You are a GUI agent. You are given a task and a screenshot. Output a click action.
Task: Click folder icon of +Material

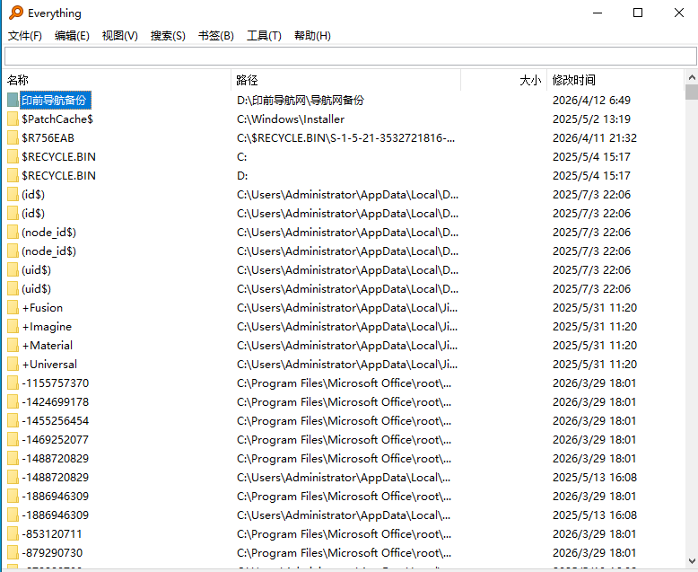[13, 345]
